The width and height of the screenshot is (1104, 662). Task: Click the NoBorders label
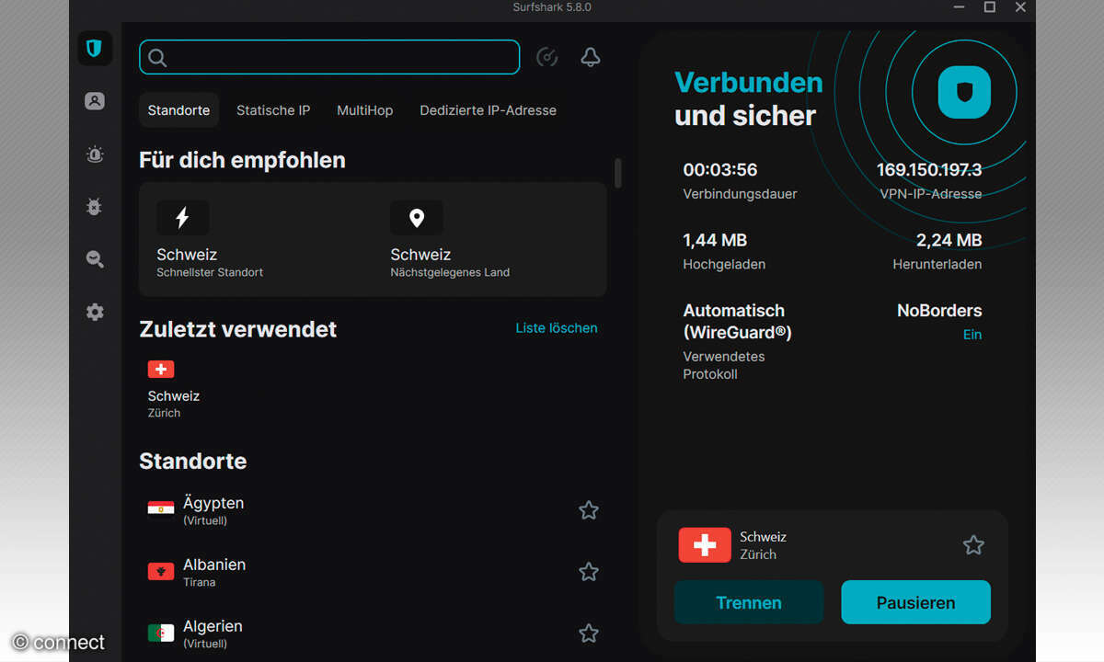point(939,311)
